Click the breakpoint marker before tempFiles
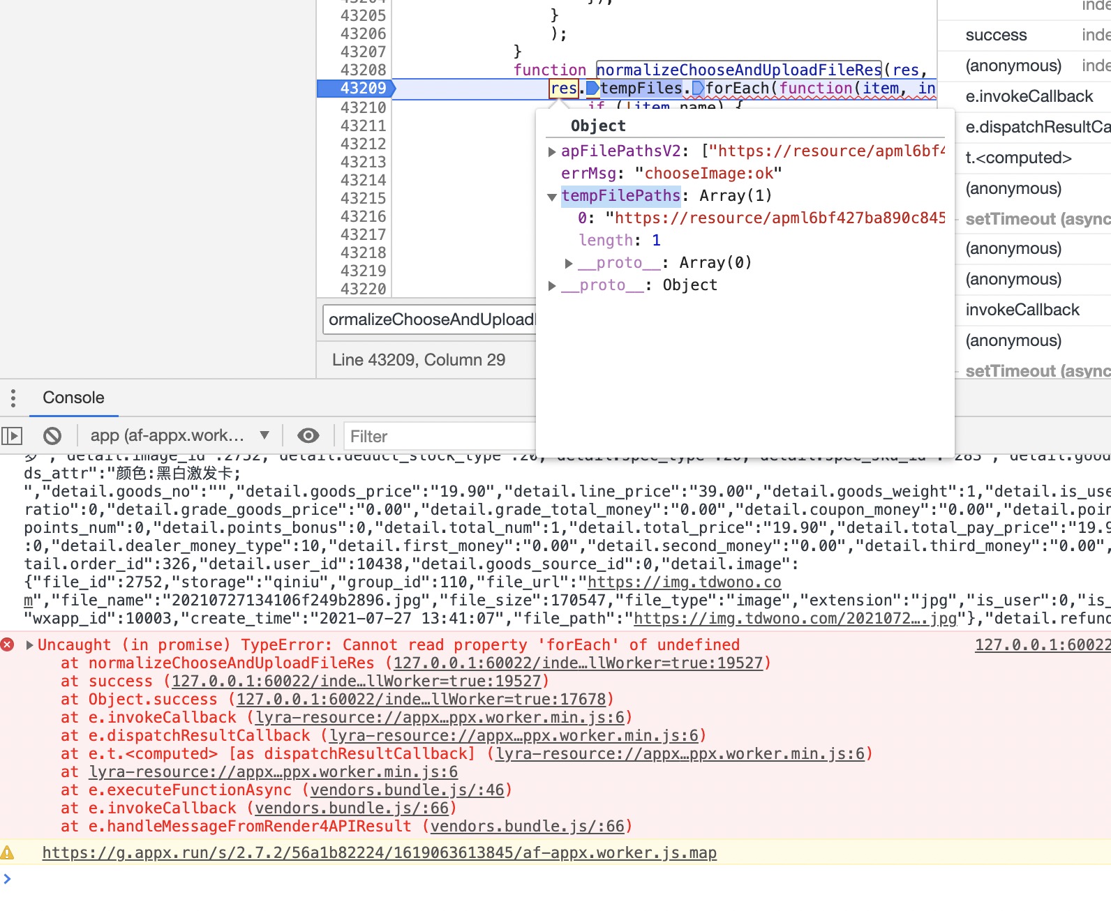This screenshot has height=911, width=1111. click(x=592, y=89)
